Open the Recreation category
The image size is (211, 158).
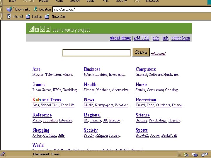point(146,100)
